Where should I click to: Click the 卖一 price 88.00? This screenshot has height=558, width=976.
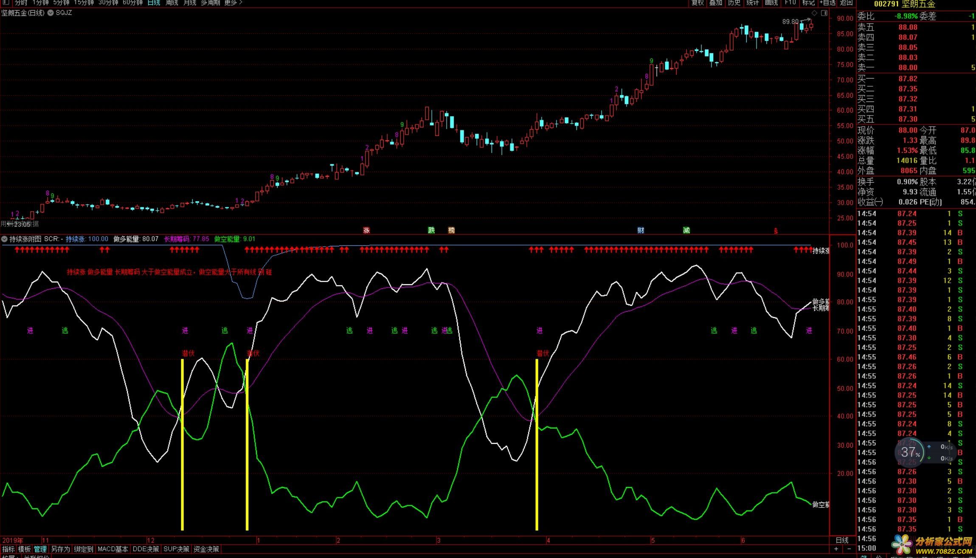pos(908,68)
